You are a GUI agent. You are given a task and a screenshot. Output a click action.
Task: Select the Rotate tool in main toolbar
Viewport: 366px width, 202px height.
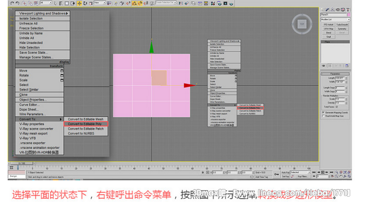pos(85,3)
